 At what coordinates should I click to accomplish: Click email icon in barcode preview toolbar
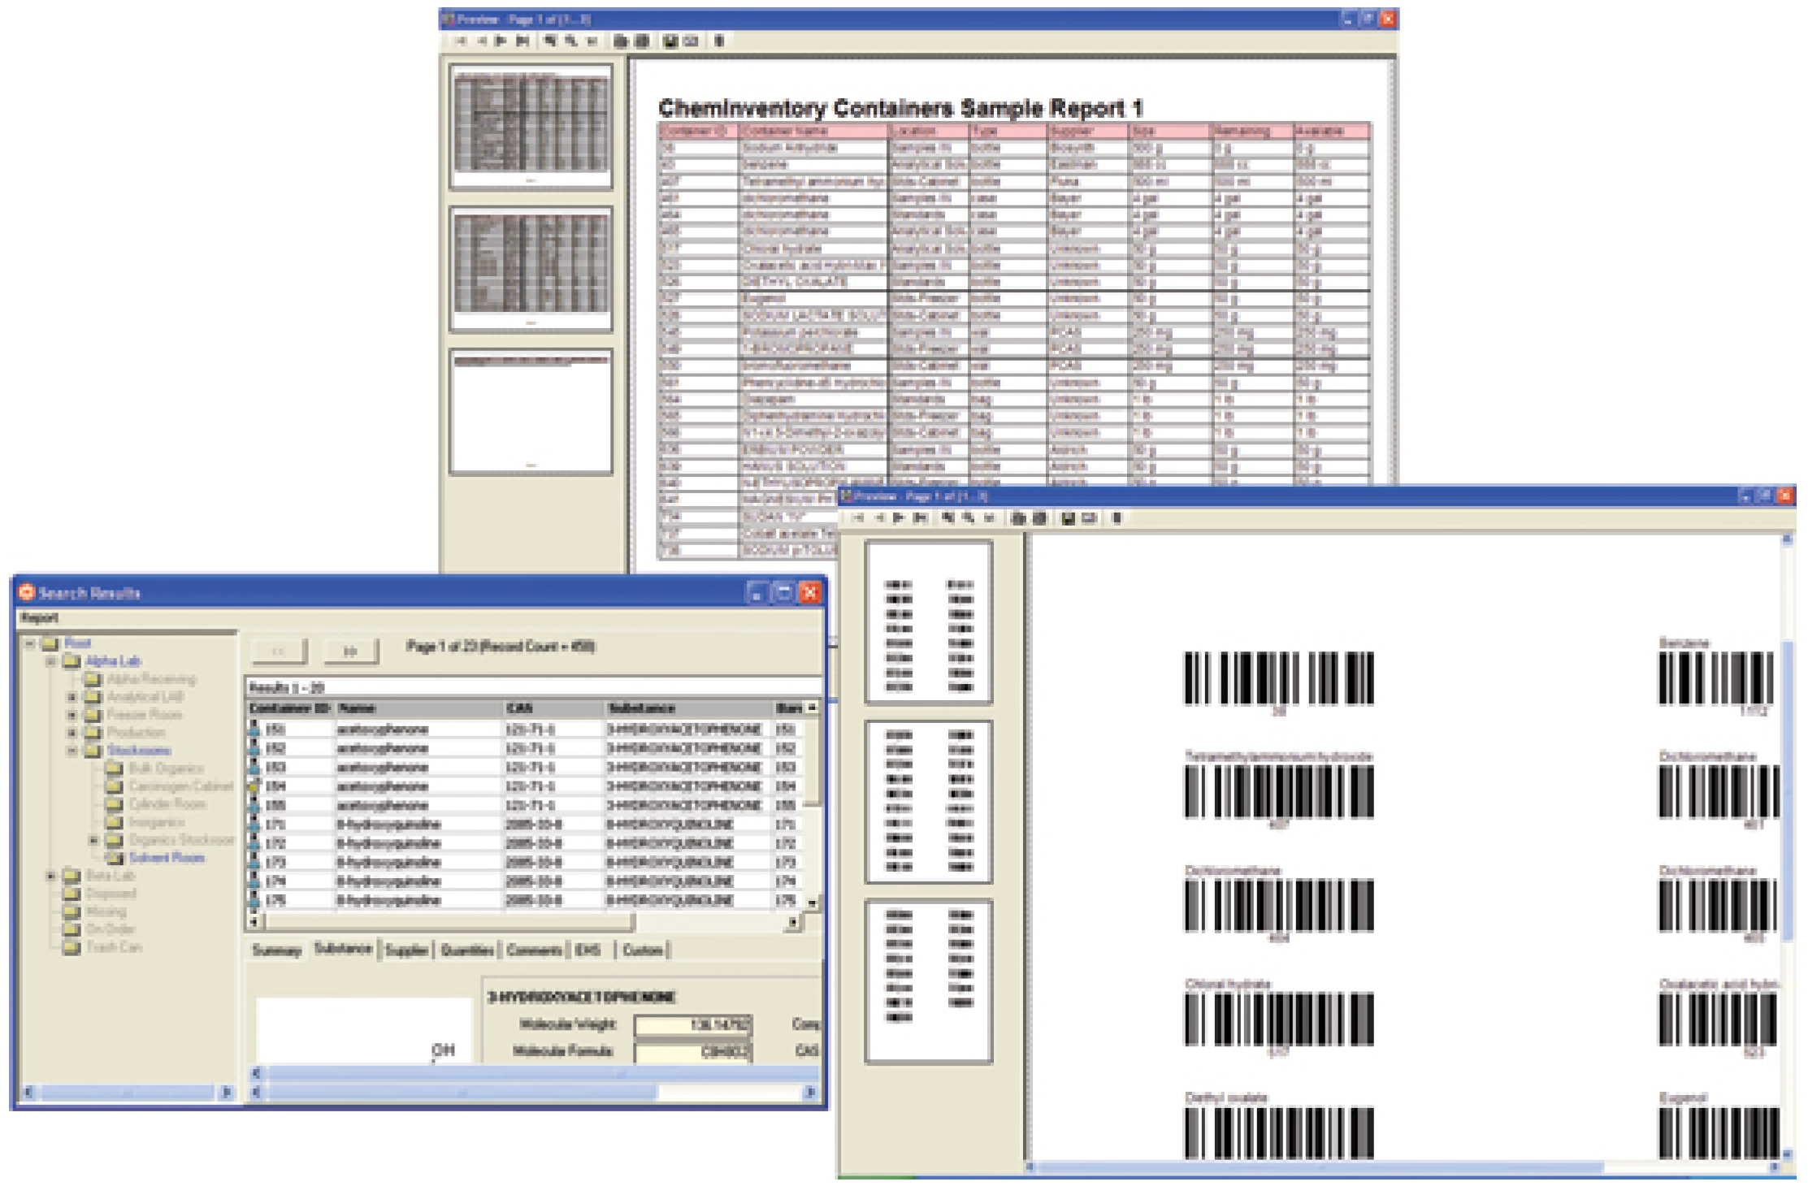click(1089, 517)
